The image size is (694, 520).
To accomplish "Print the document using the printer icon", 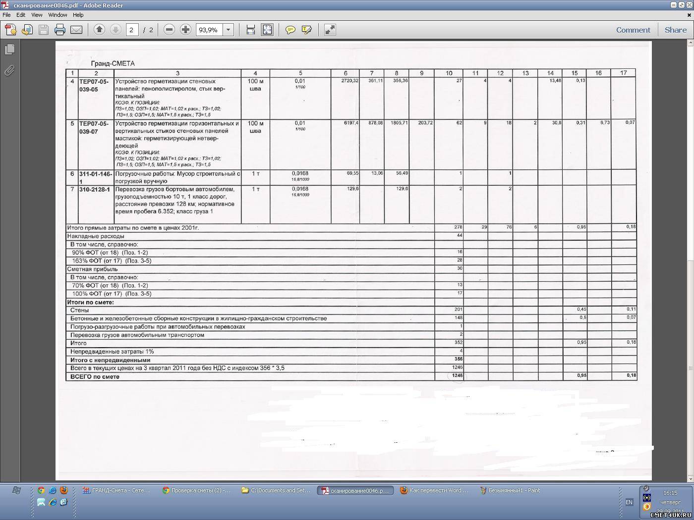I will [x=60, y=30].
